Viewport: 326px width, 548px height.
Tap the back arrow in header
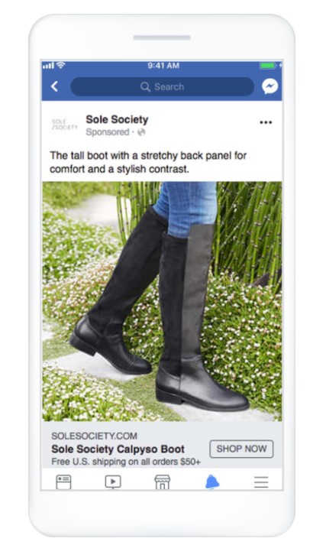coord(54,86)
